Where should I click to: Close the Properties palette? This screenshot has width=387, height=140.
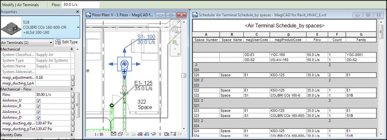[77, 12]
